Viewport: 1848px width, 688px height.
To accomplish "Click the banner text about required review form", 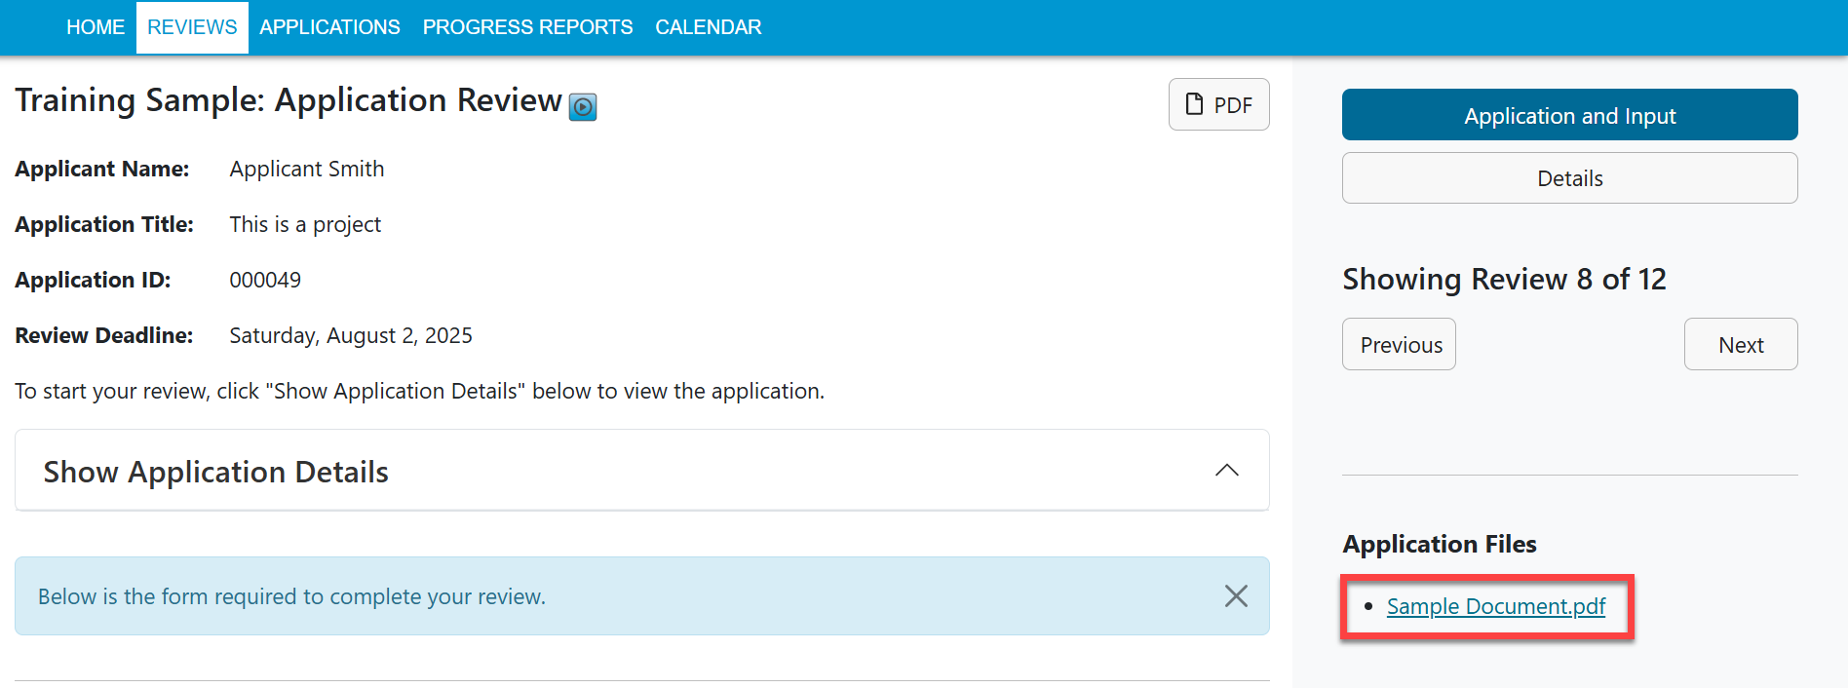I will (x=291, y=596).
